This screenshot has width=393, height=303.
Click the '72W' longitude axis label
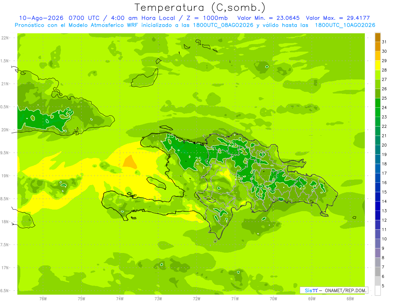(196, 299)
